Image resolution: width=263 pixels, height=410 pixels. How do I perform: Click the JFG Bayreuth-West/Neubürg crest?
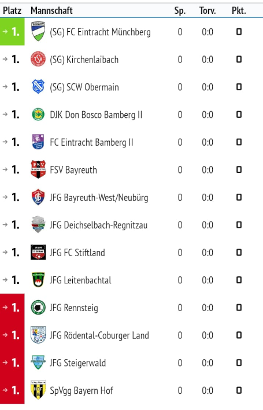38,197
